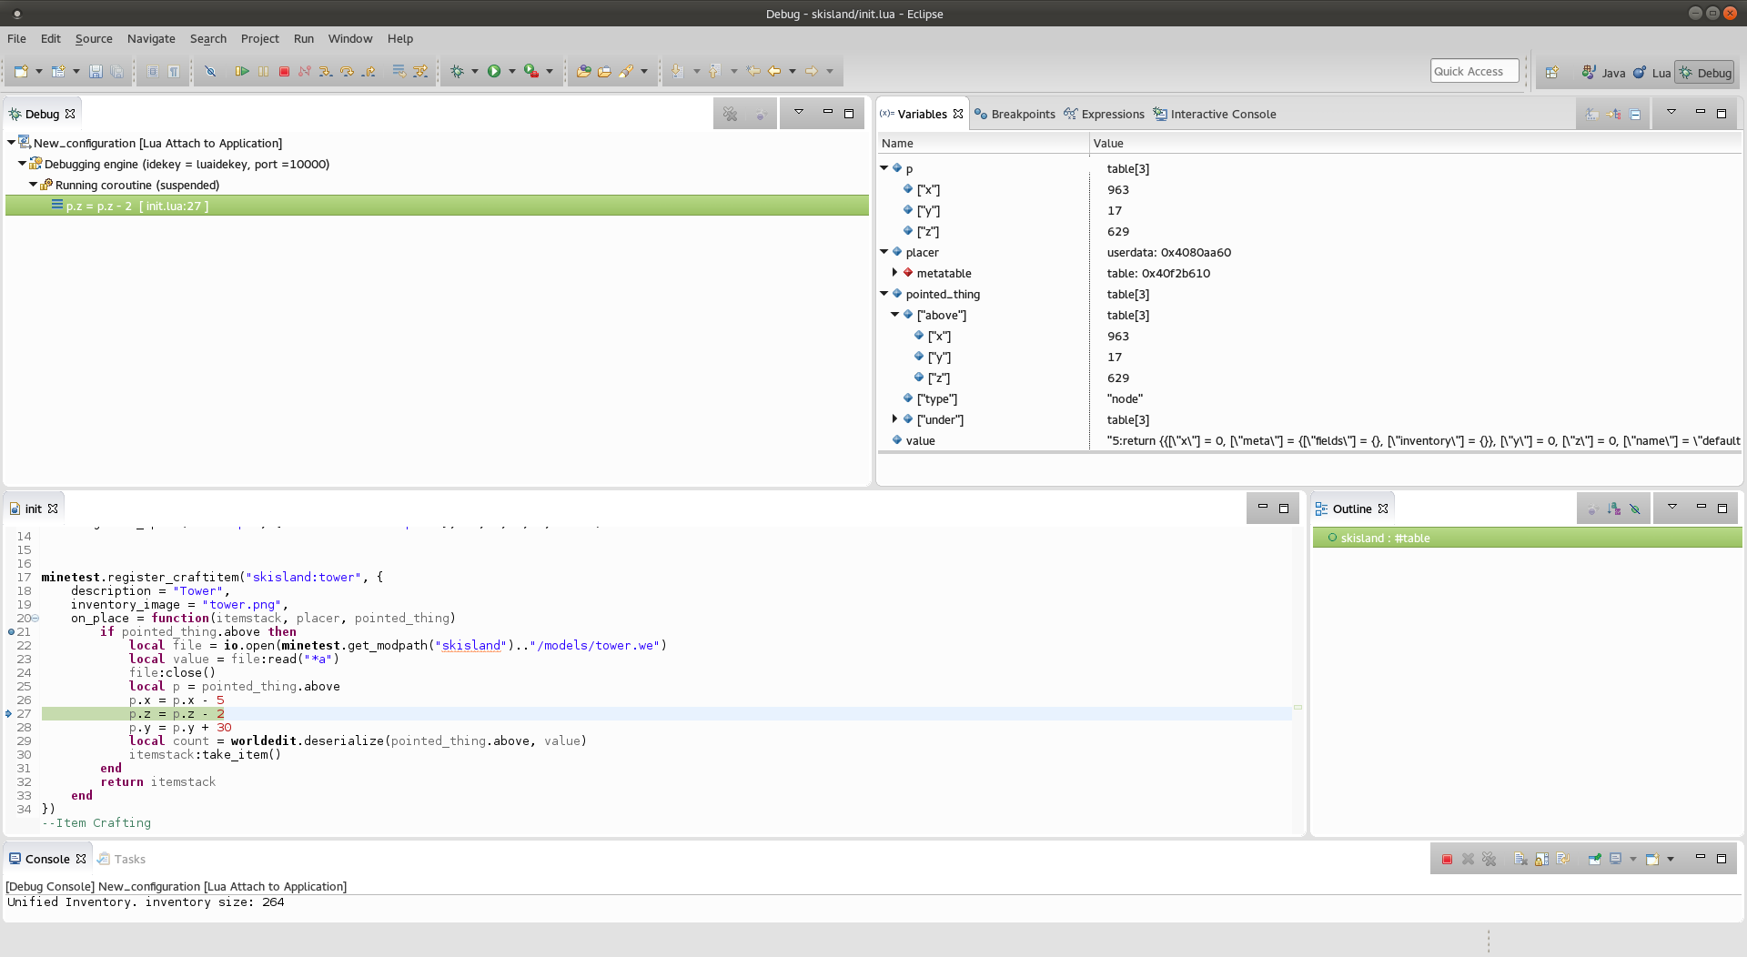This screenshot has height=957, width=1747.
Task: Click the Save file icon in toolbar
Action: 96,71
